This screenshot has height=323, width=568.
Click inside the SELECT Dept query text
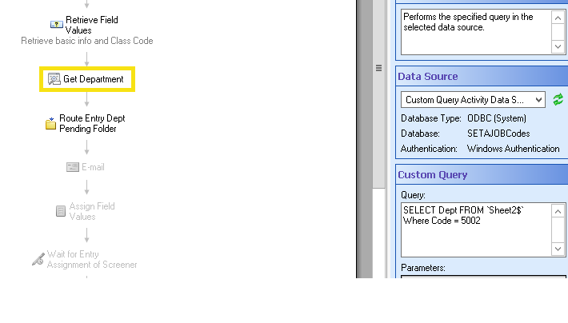click(463, 215)
